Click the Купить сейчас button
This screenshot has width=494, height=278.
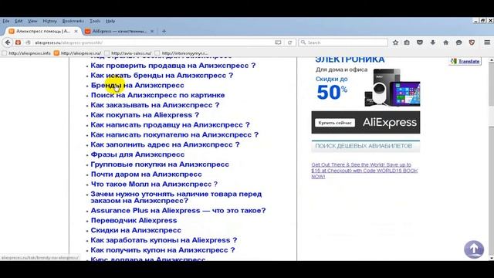[335, 123]
